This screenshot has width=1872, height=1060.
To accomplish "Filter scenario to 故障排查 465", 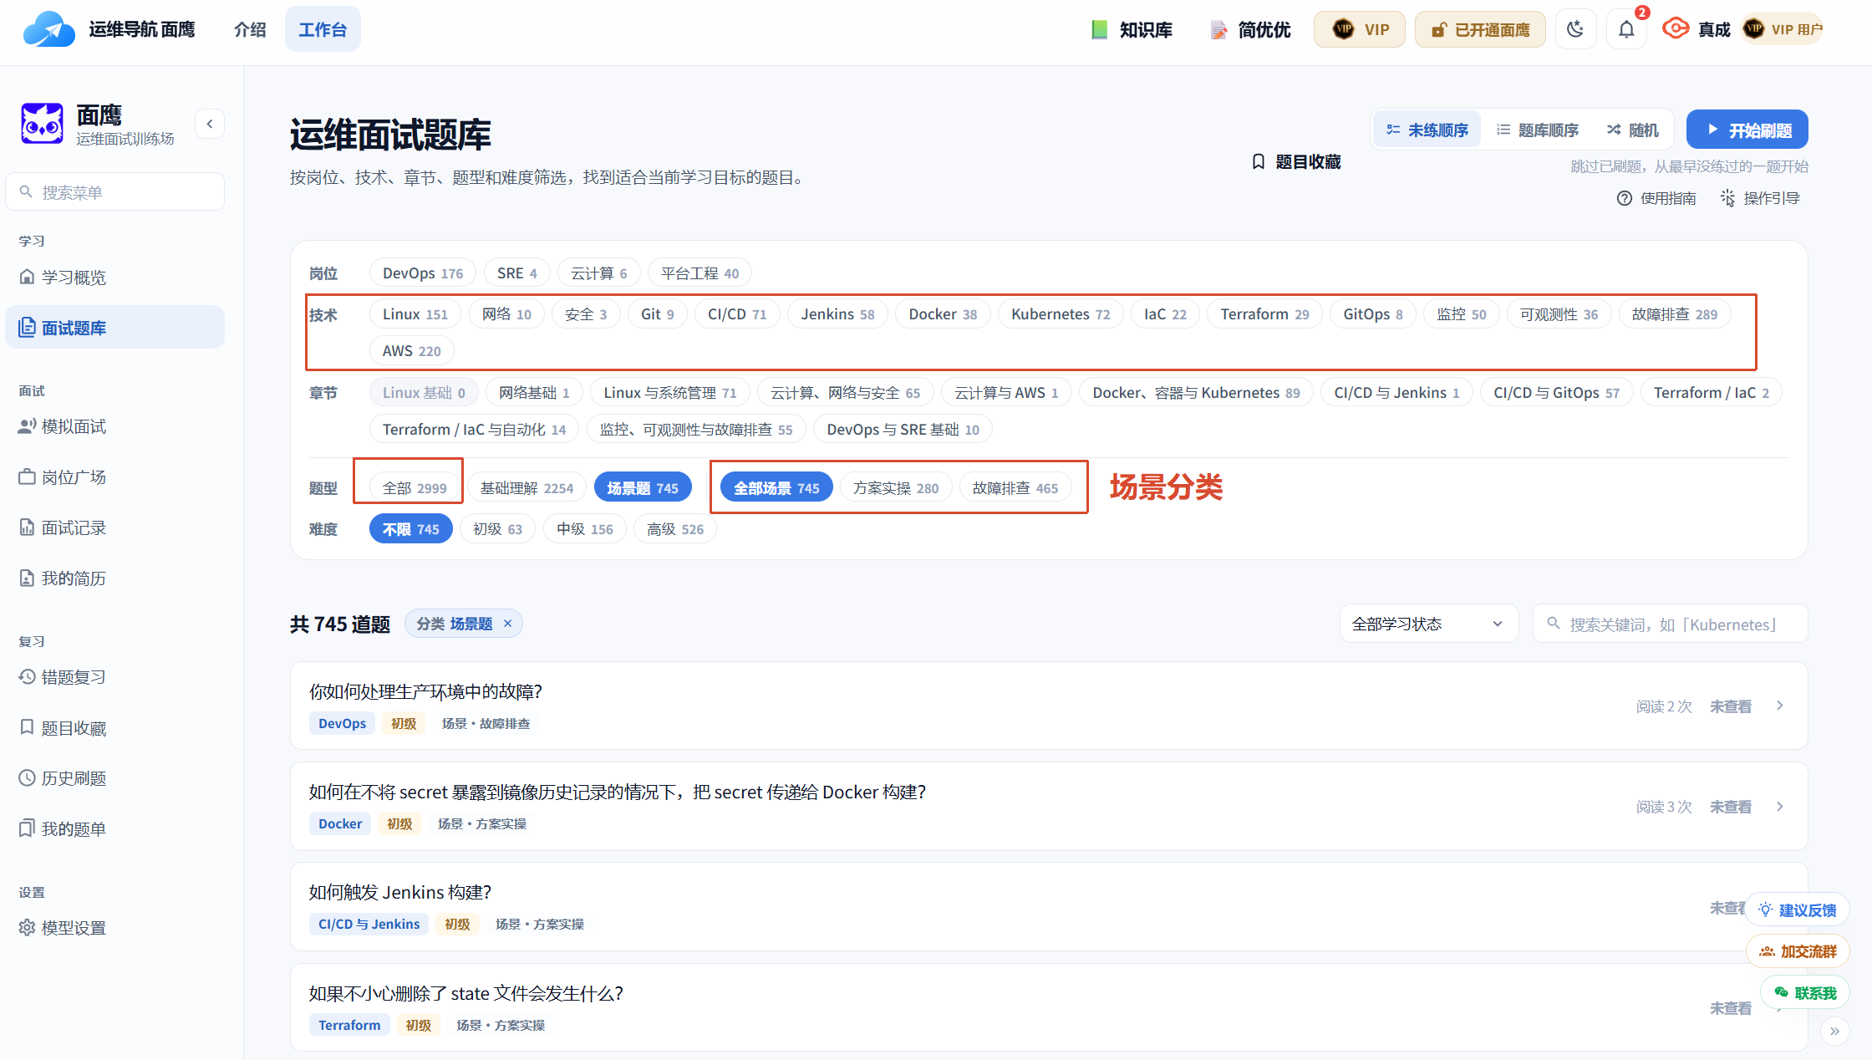I will click(x=1015, y=488).
